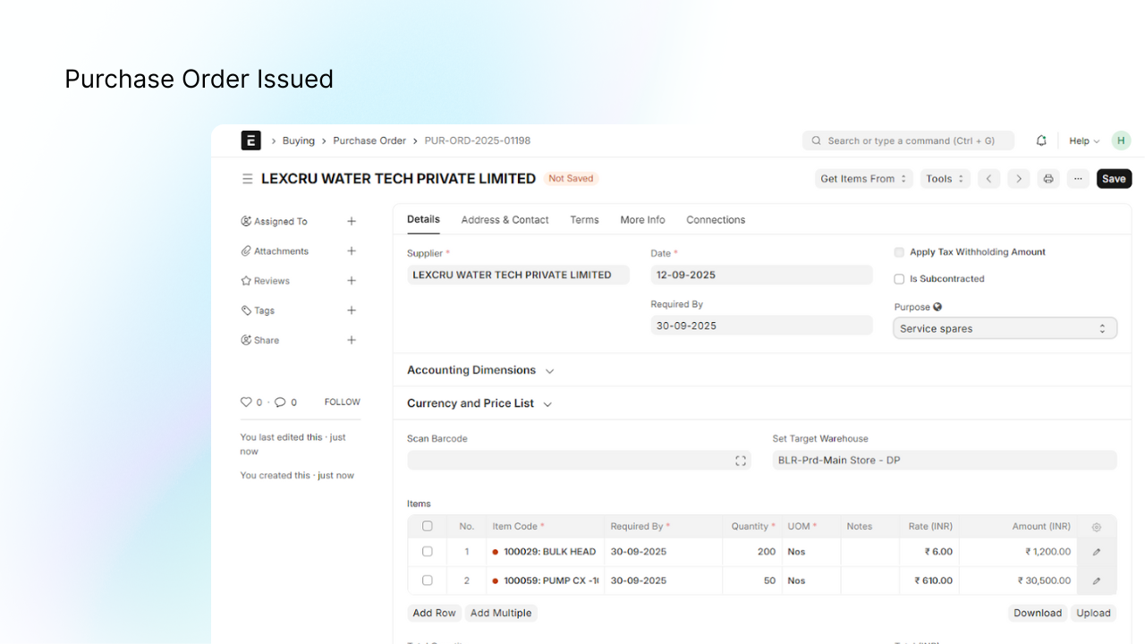Click the FOLLOW button

click(x=343, y=402)
